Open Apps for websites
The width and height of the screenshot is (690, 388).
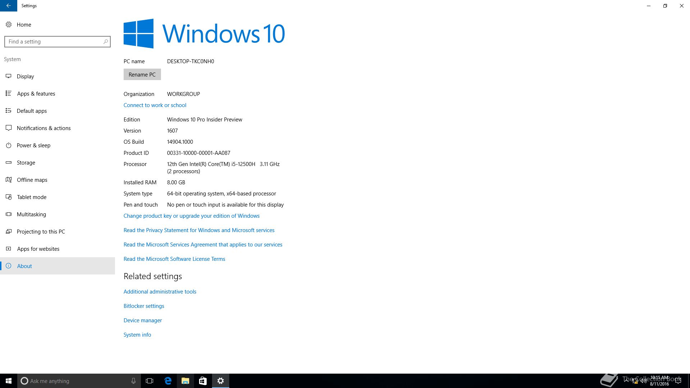[57, 249]
